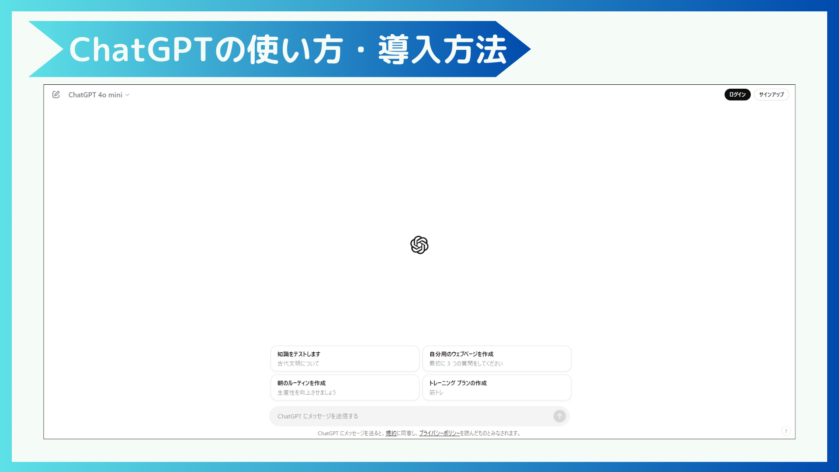Select the 知識をテストします prompt card
The image size is (839, 472).
pyautogui.click(x=345, y=358)
